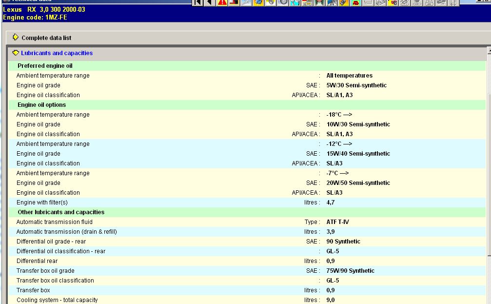The image size is (491, 304).
Task: Go to first page using the bar-arrow toolbar icon
Action: (197, 2)
